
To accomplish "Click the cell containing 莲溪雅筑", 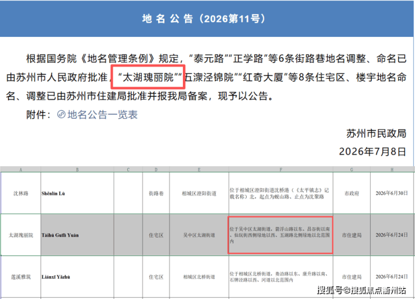I will pos(21,277).
